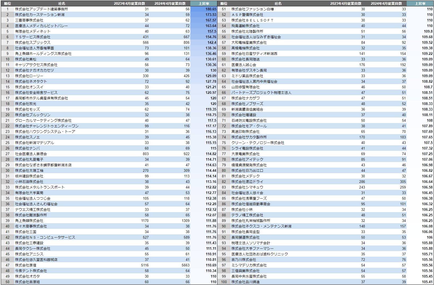The width and height of the screenshot is (434, 285).
Task: Click the 税理士法人ソリマチ会計 cell
Action: tap(251, 243)
